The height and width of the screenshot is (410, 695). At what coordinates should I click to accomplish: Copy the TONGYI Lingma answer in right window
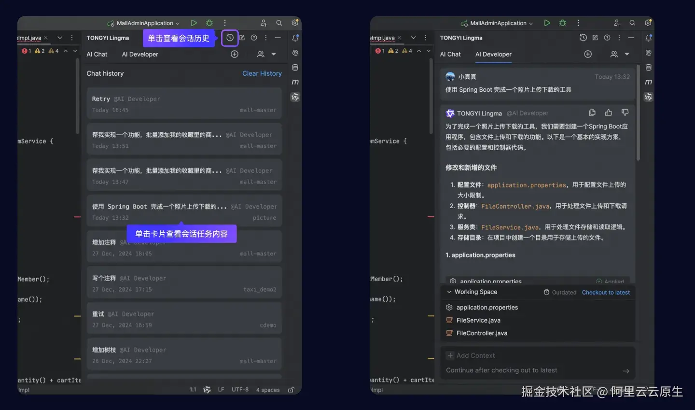click(592, 113)
